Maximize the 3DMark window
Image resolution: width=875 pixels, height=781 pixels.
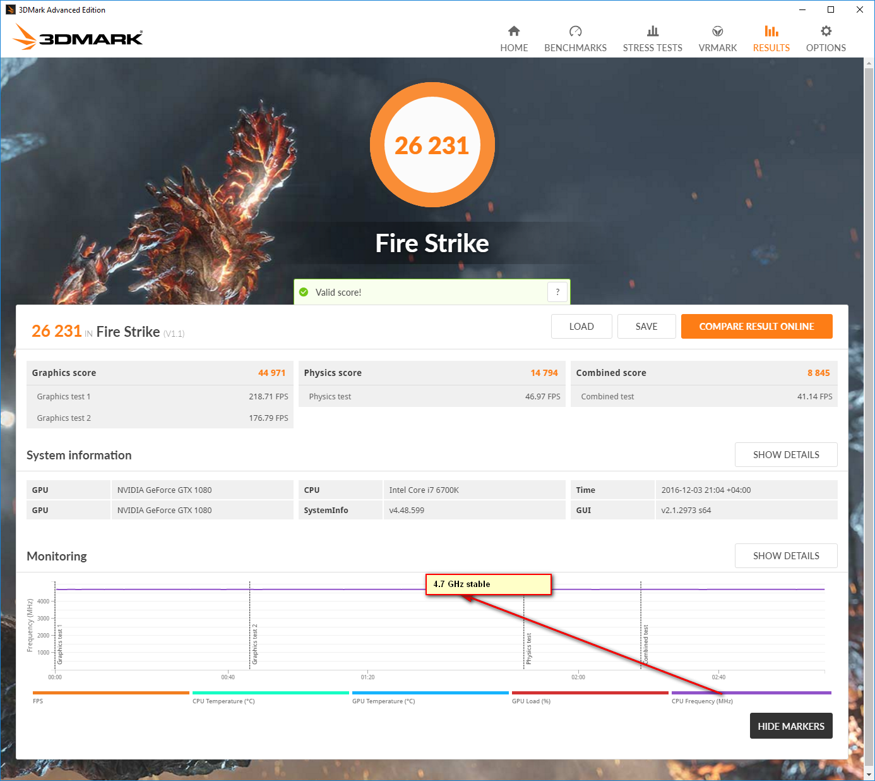(x=831, y=9)
